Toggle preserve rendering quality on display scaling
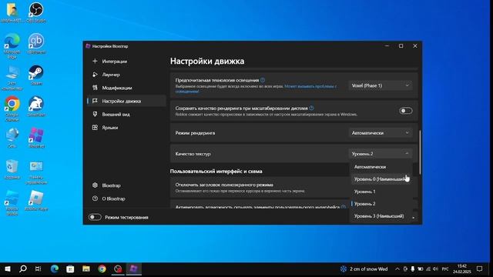493x277 pixels. tap(406, 111)
